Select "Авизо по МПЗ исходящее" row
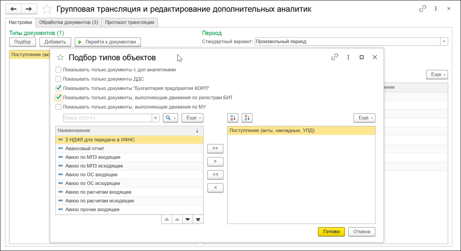The width and height of the screenshot is (461, 251). (129, 166)
